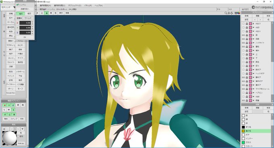Close the object panel with X
Image resolution: width=274 pixels, height=148 pixels.
(x=272, y=12)
